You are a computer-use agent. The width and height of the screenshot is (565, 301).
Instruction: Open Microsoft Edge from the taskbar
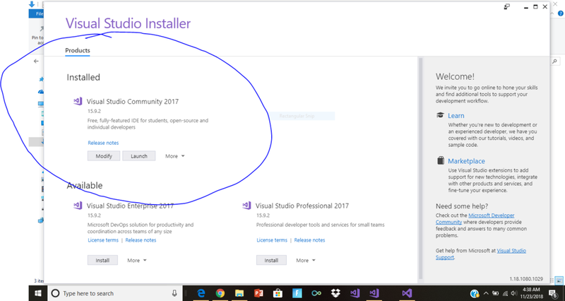(x=201, y=293)
